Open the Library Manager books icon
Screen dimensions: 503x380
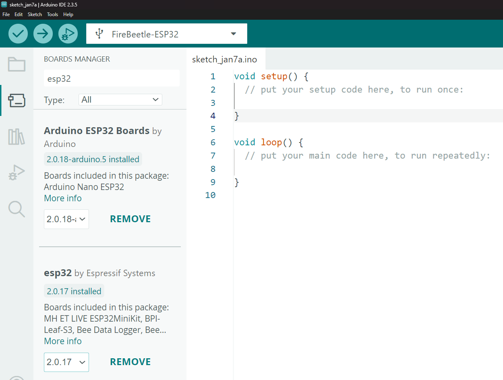click(x=17, y=137)
